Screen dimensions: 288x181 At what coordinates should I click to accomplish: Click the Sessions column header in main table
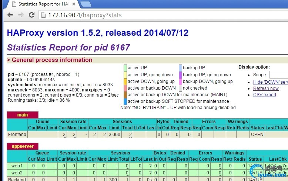click(122, 122)
